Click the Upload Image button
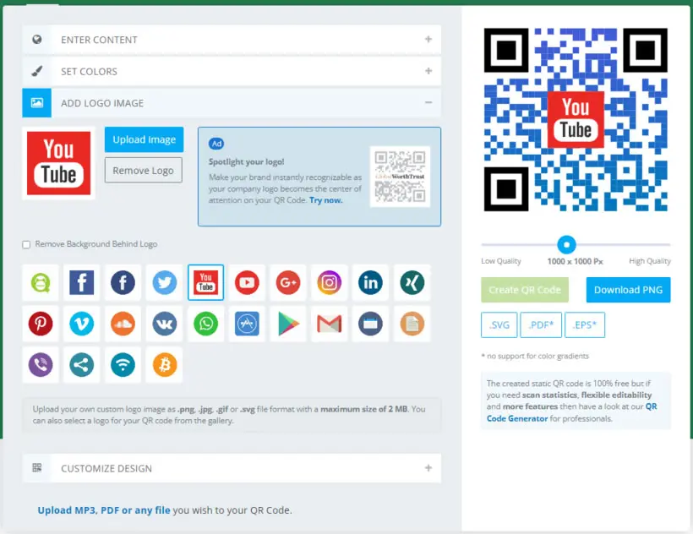Image resolution: width=693 pixels, height=534 pixels. pos(144,139)
